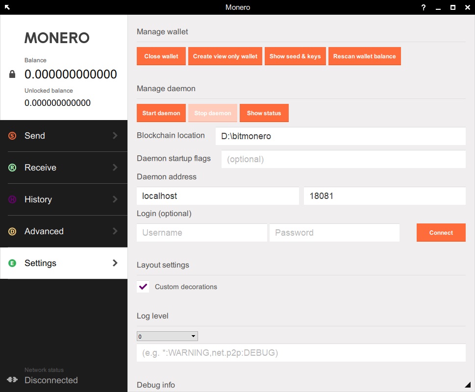Click the Disconnected network status text
Viewport: 475px width, 392px height.
pyautogui.click(x=51, y=380)
